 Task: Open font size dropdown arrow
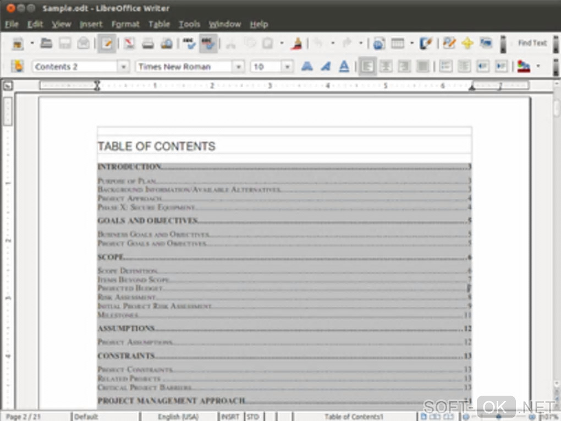click(287, 67)
